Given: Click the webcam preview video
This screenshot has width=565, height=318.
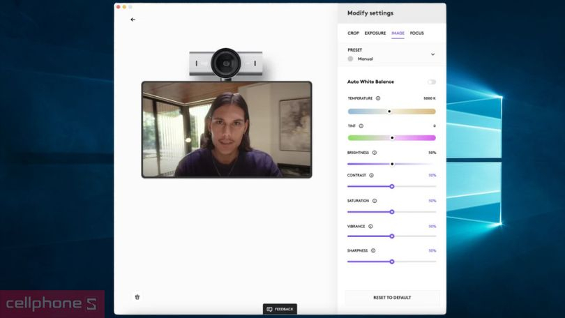Looking at the screenshot, I should tap(227, 130).
